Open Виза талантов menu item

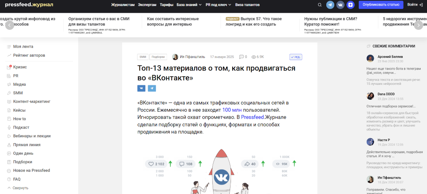pos(248,5)
